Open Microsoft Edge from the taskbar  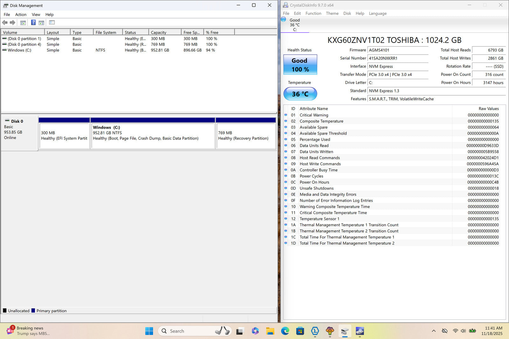point(285,331)
